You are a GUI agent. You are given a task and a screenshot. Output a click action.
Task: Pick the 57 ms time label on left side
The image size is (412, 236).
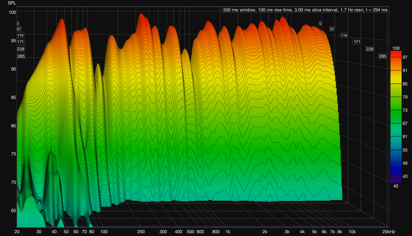(19, 29)
